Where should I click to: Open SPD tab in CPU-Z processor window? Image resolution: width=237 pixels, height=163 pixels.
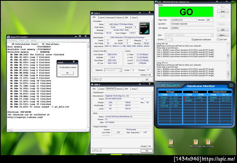(x=126, y=18)
